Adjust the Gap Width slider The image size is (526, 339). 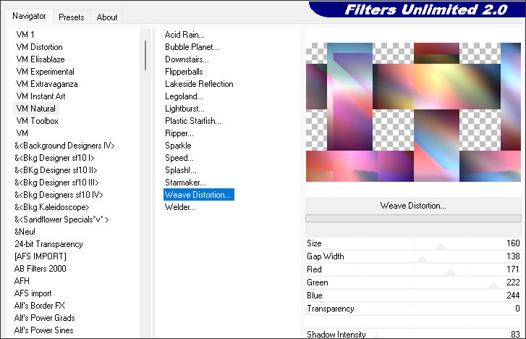point(441,257)
